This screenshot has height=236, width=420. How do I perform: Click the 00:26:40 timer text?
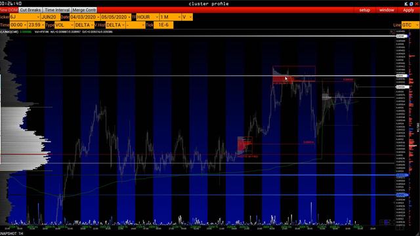coord(11,3)
